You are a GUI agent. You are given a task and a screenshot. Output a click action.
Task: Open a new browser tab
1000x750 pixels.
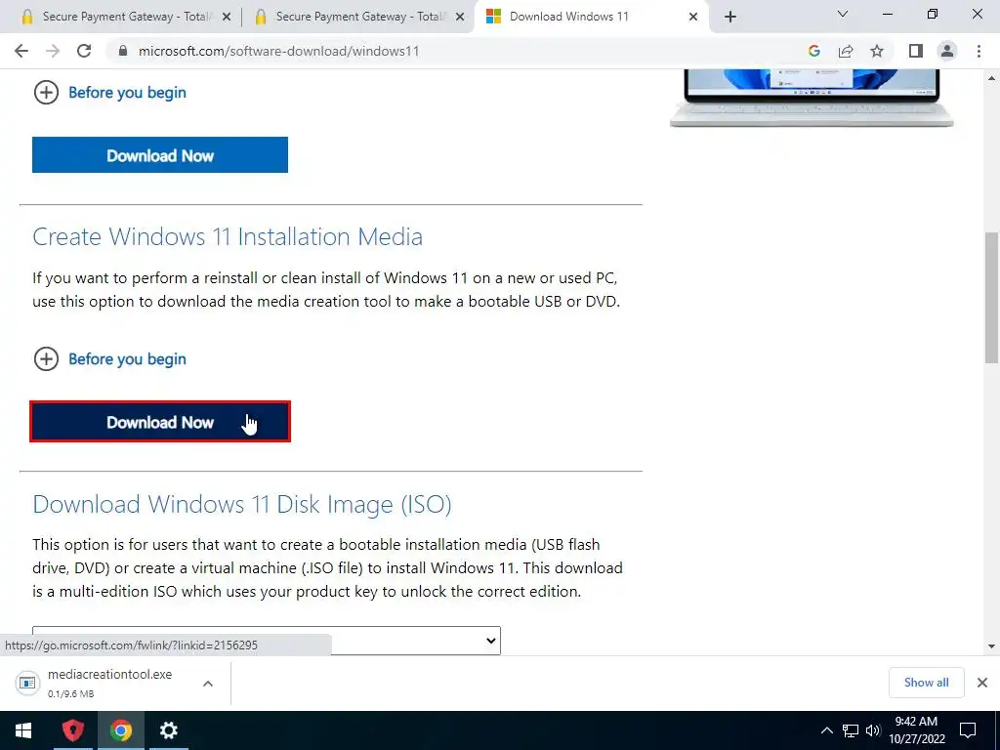pyautogui.click(x=730, y=17)
